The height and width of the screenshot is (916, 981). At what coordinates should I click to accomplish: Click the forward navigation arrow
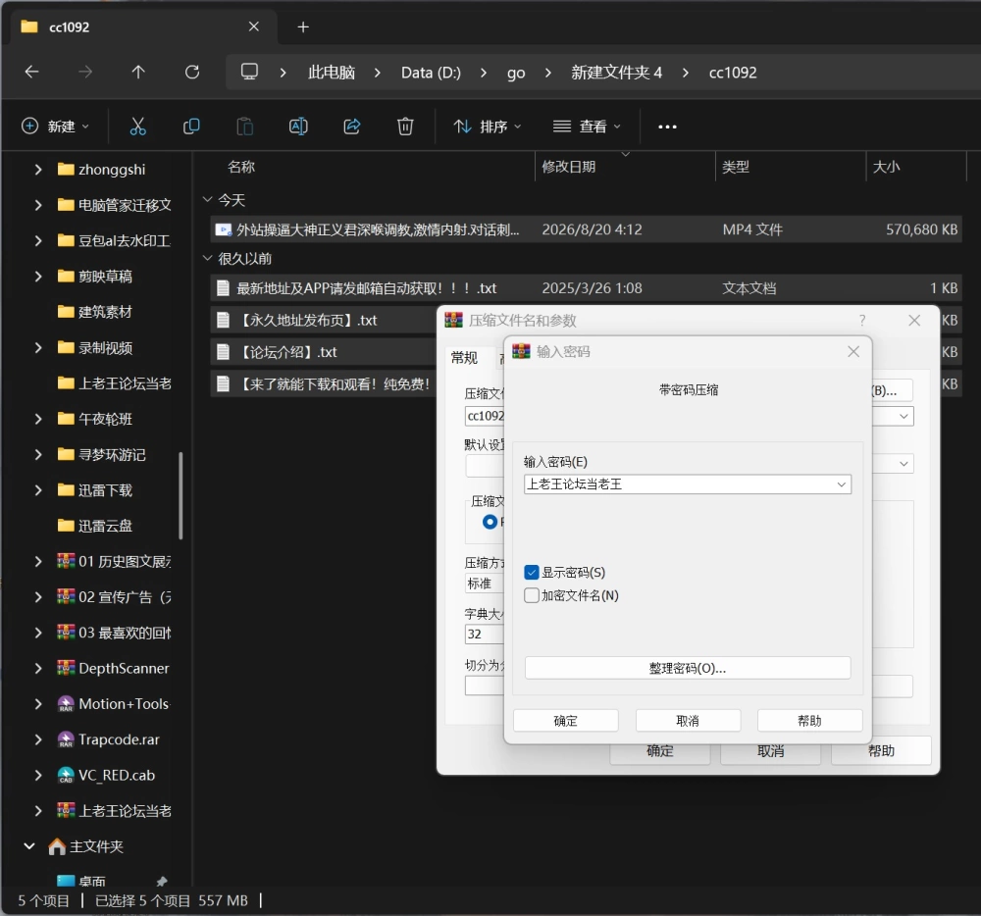click(x=85, y=73)
